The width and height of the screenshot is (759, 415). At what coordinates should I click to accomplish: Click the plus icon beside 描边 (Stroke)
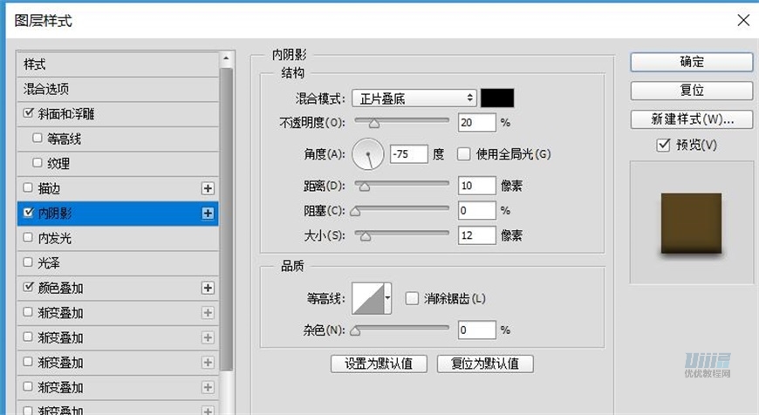click(208, 188)
